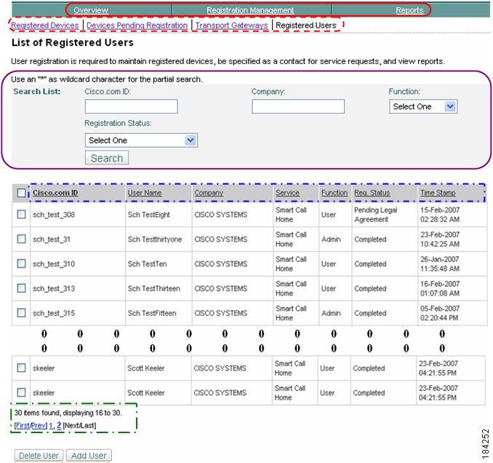This screenshot has height=463, width=493.
Task: Switch to the Reports tab
Action: (409, 10)
